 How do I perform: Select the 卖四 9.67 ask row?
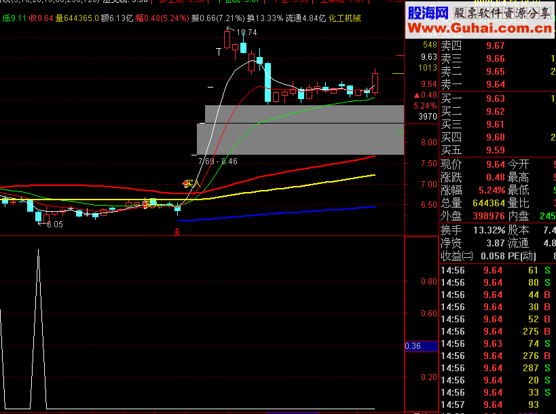[x=498, y=45]
